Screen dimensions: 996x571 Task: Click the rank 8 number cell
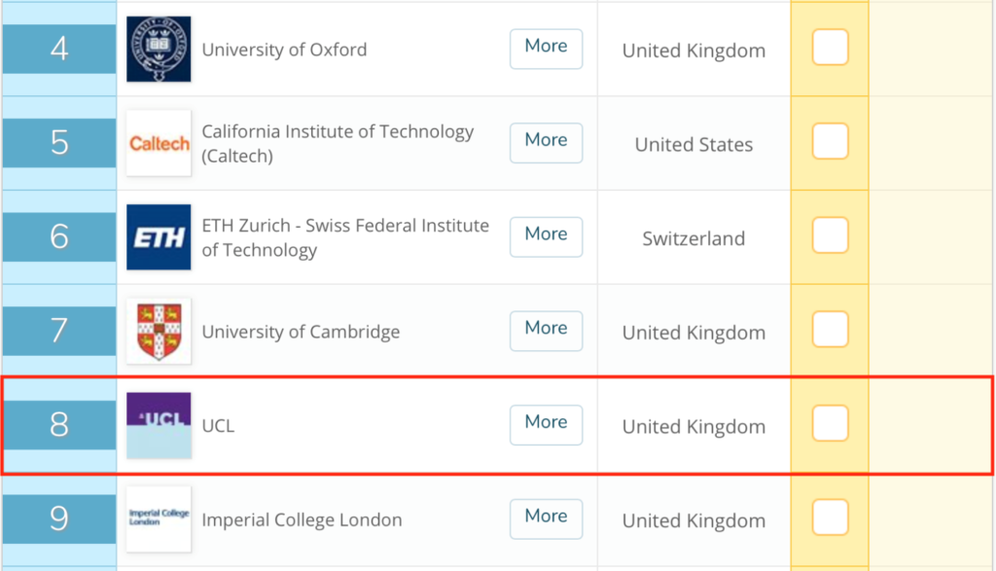coord(59,425)
